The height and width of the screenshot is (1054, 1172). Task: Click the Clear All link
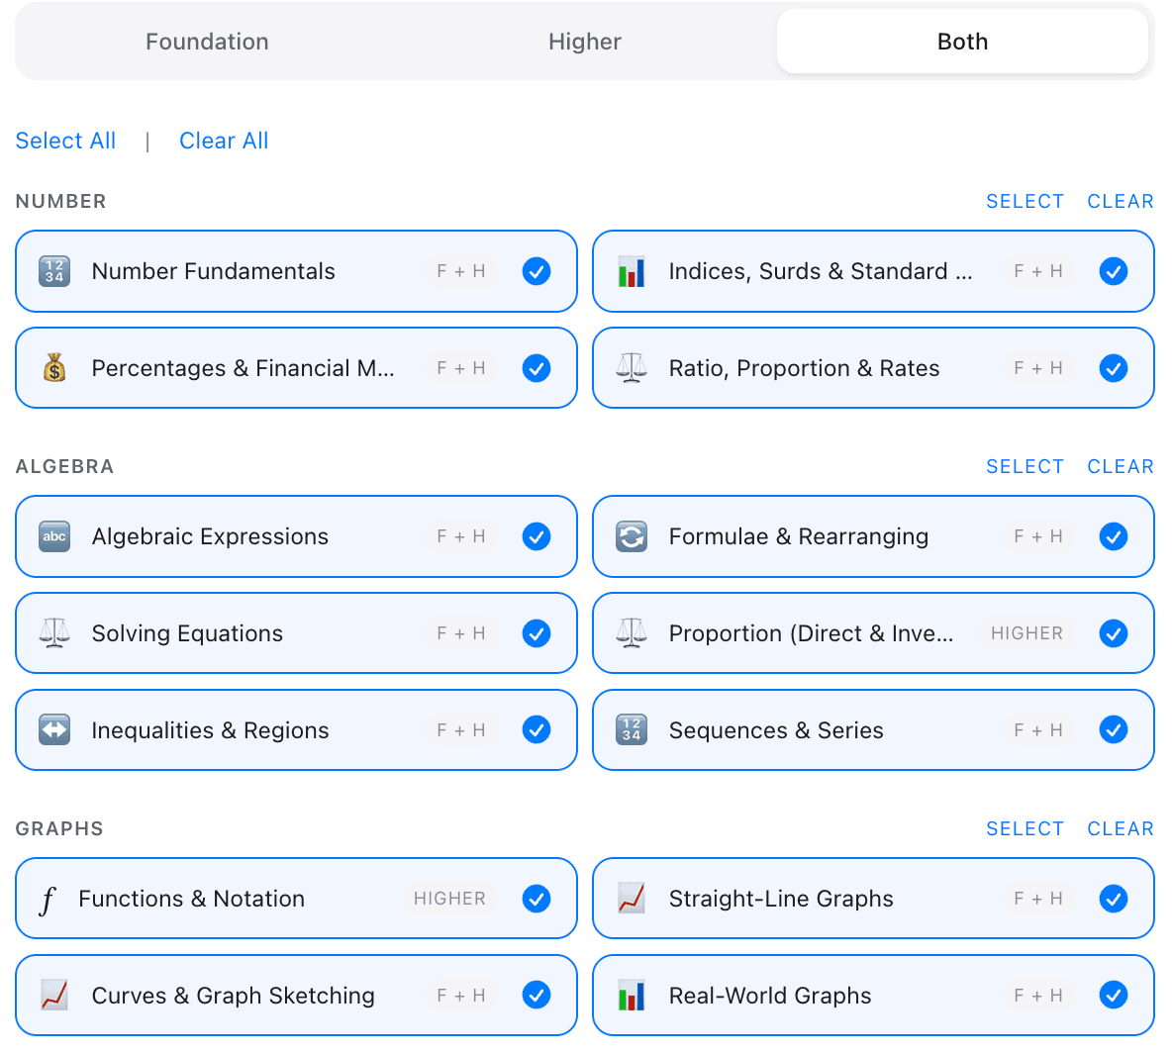point(224,141)
